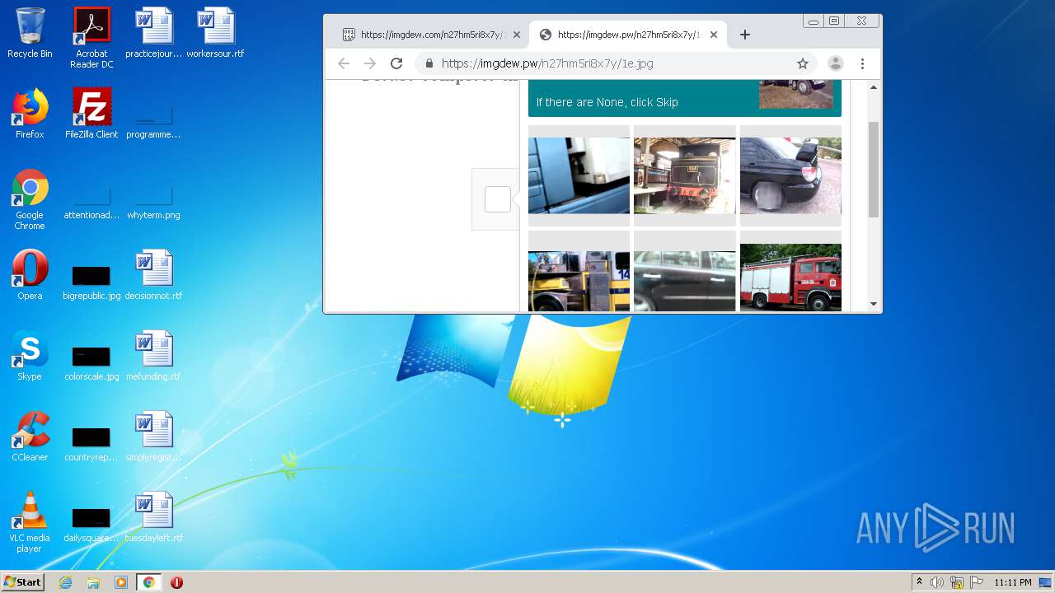The image size is (1055, 593).
Task: Open Action Center flag icon
Action: [x=977, y=582]
